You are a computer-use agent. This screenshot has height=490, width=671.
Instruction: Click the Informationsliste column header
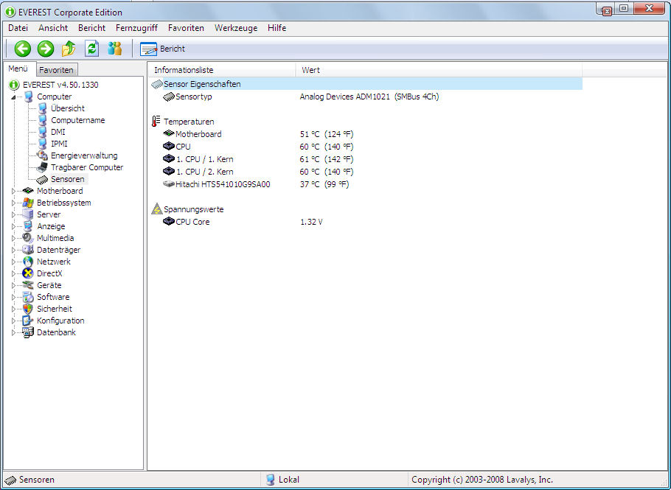pos(222,70)
